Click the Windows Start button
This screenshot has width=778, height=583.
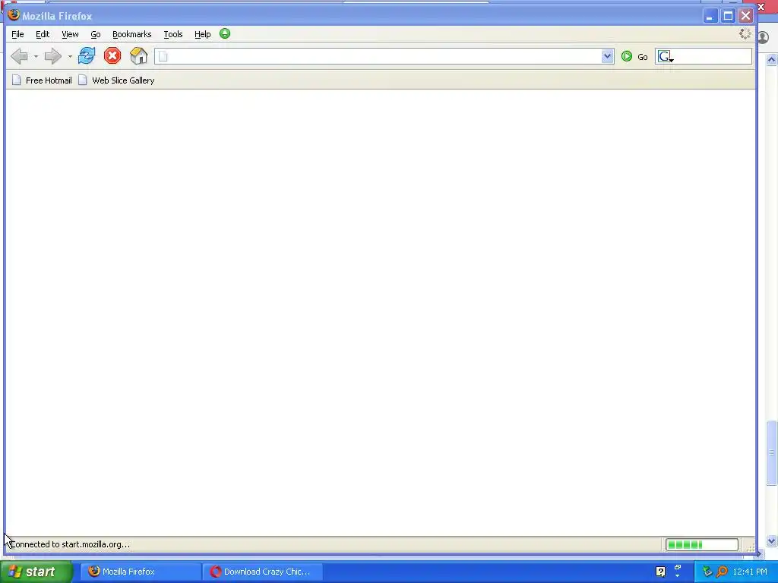point(36,572)
